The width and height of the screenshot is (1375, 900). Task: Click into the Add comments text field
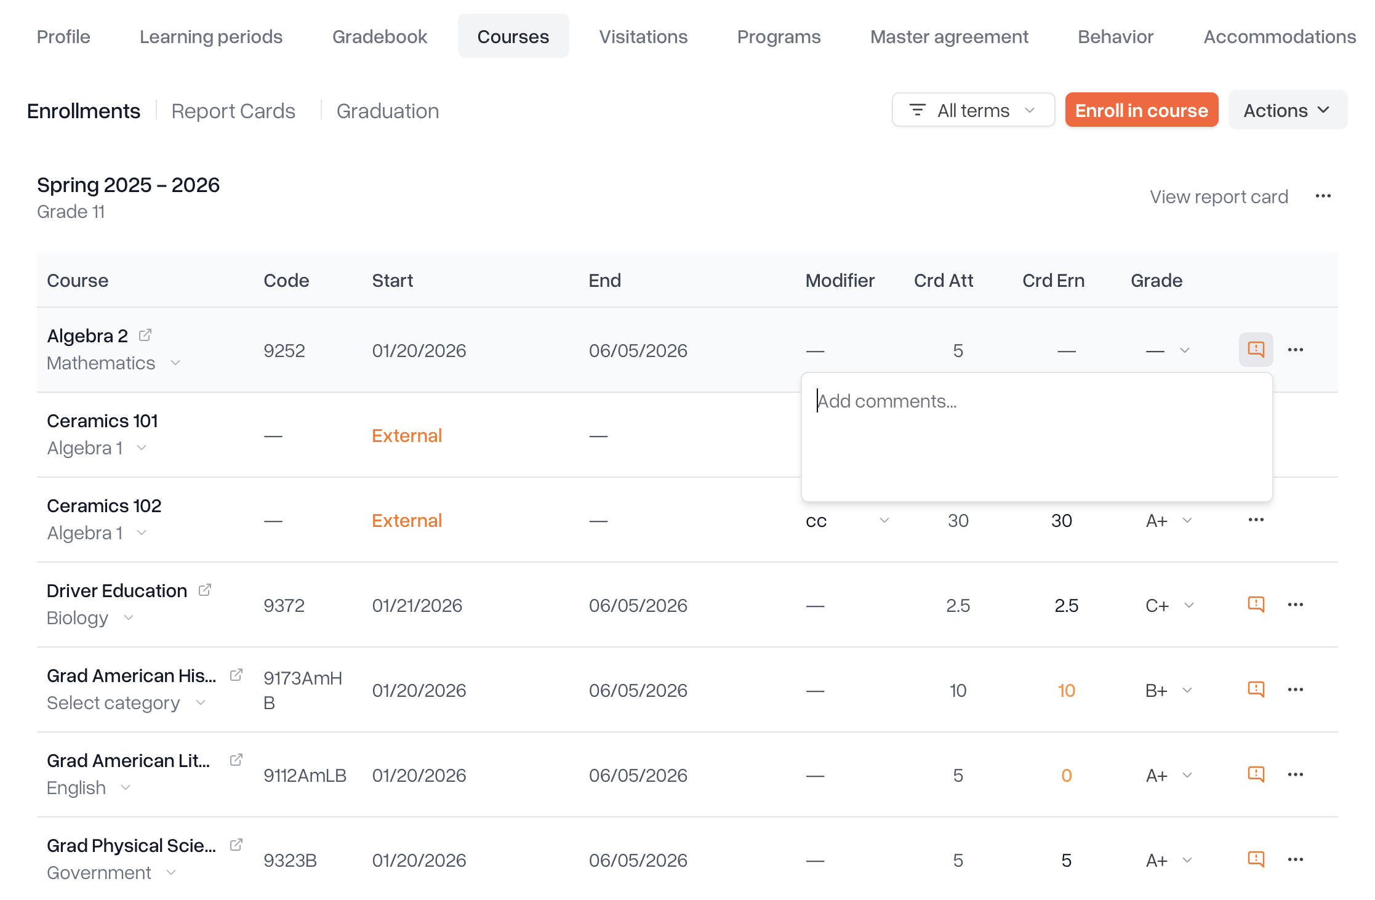[x=1036, y=437]
